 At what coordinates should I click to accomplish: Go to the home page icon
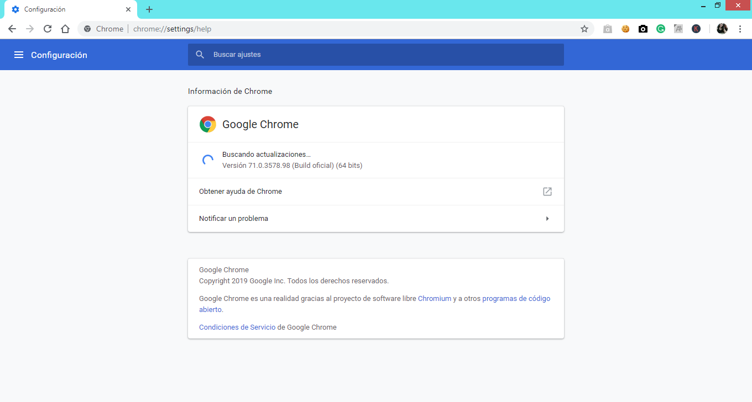click(x=65, y=29)
